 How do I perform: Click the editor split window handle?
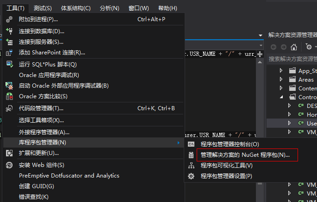(x=260, y=54)
